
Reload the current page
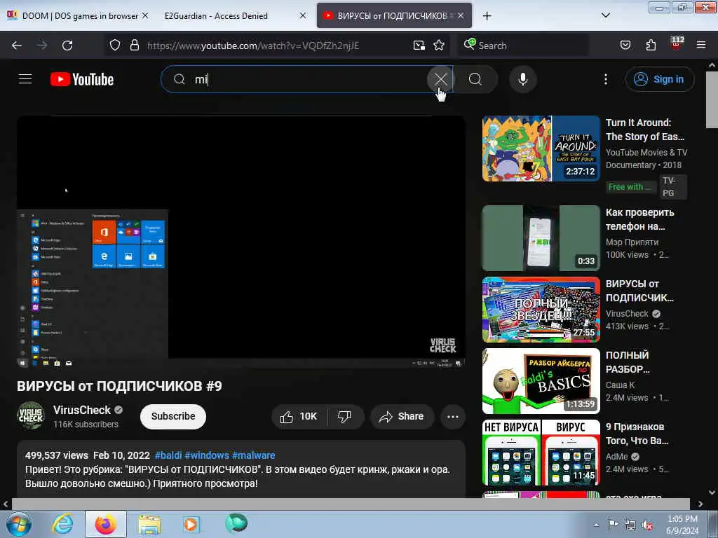[67, 46]
